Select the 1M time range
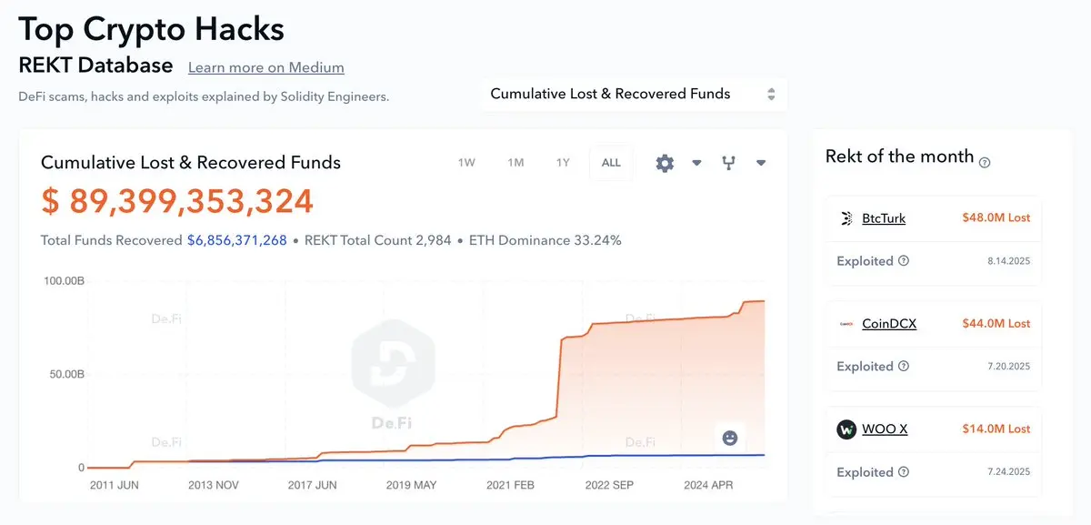The width and height of the screenshot is (1091, 525). point(515,163)
